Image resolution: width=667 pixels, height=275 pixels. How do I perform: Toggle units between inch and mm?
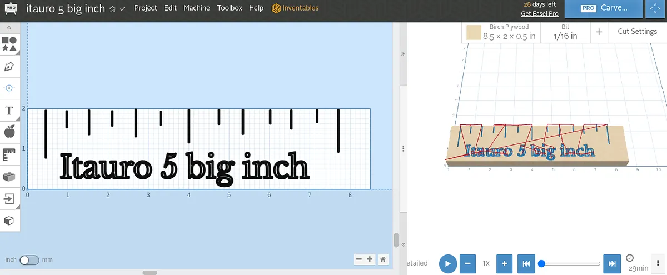(28, 260)
